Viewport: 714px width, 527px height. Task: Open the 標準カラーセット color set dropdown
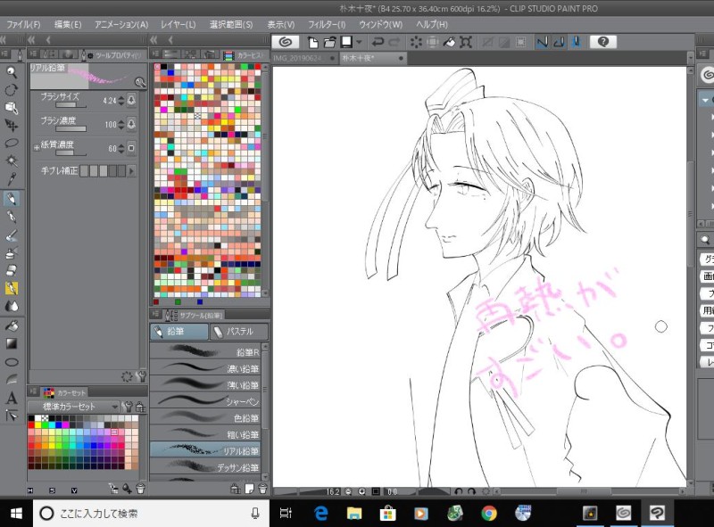click(73, 407)
